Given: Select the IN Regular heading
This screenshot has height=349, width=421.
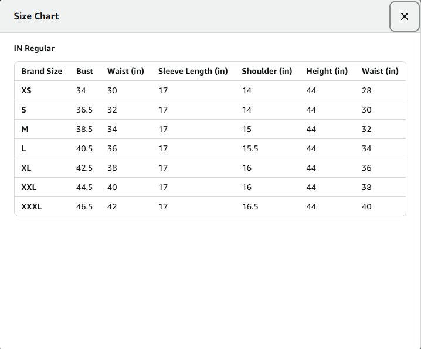Looking at the screenshot, I should click(x=34, y=48).
